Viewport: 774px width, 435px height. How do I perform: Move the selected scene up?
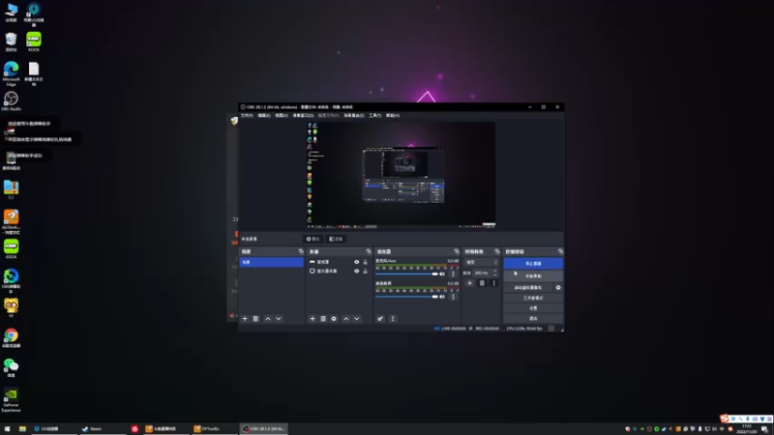(x=268, y=319)
